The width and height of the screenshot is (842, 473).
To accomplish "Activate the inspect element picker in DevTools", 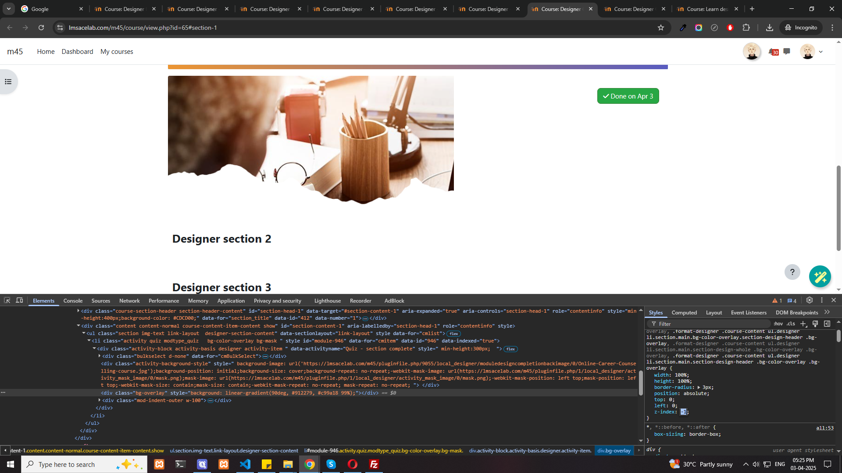I will click(7, 300).
